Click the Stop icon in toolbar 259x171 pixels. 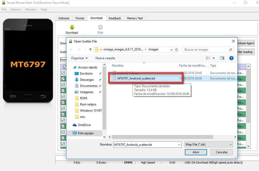pos(100,27)
